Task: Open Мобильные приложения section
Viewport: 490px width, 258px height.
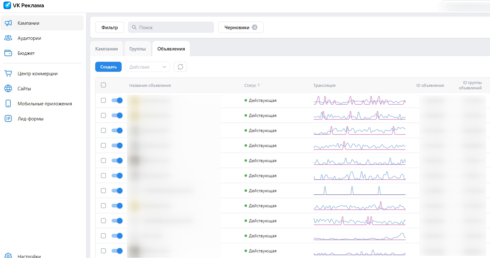Action: click(42, 104)
